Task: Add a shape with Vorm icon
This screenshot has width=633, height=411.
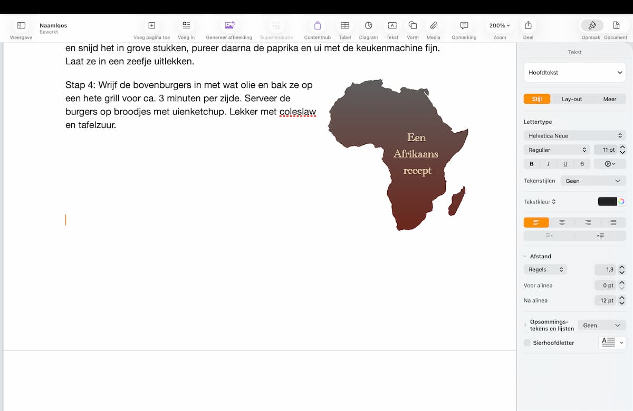Action: pyautogui.click(x=413, y=26)
